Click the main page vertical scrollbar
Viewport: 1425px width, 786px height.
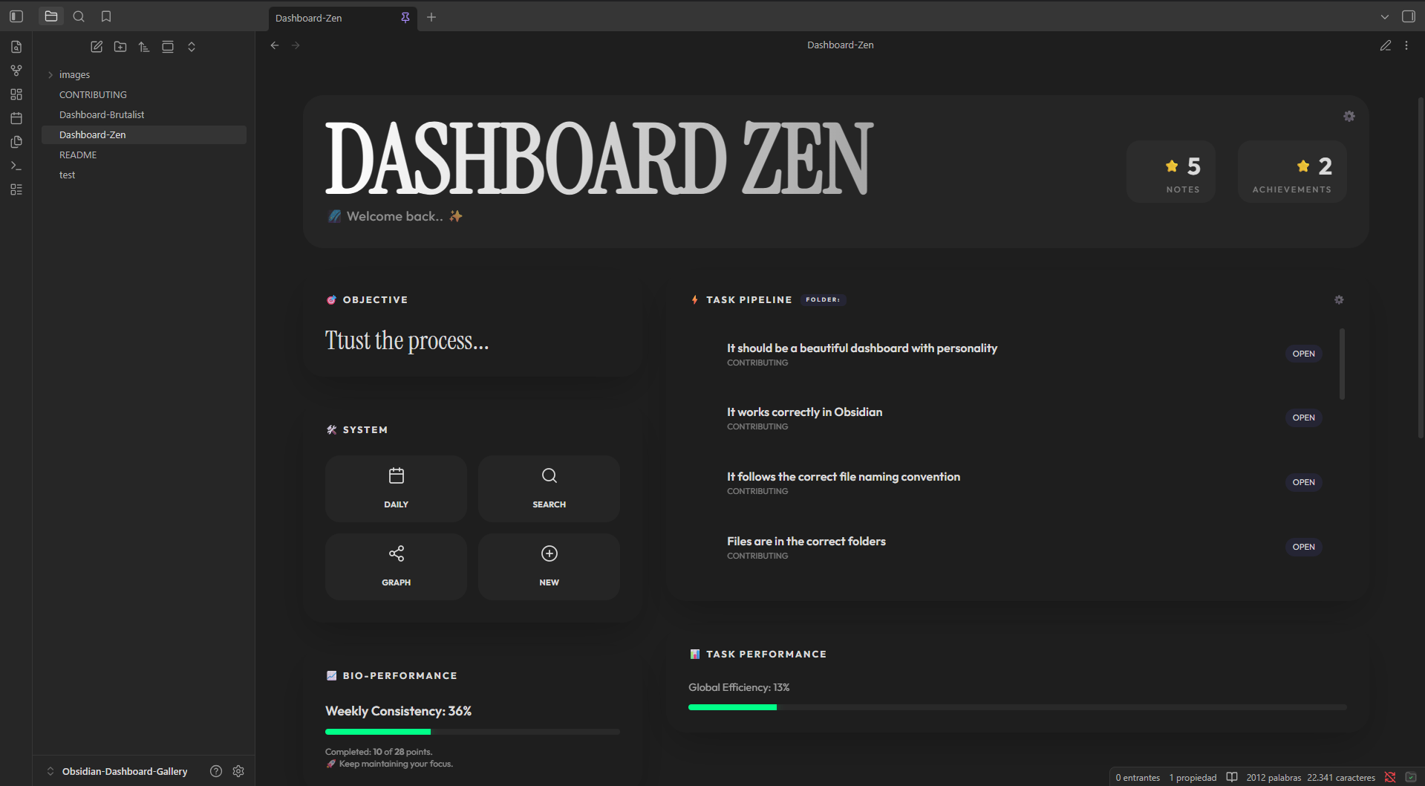pyautogui.click(x=1421, y=267)
